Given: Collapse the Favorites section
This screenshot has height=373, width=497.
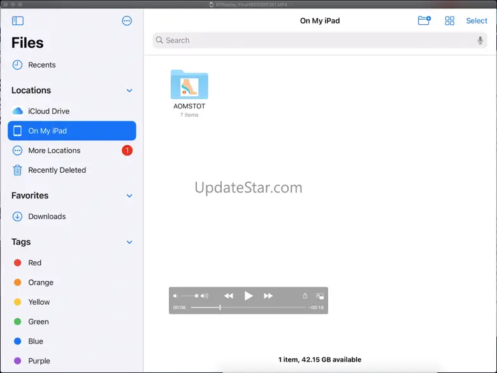Looking at the screenshot, I should (x=129, y=196).
